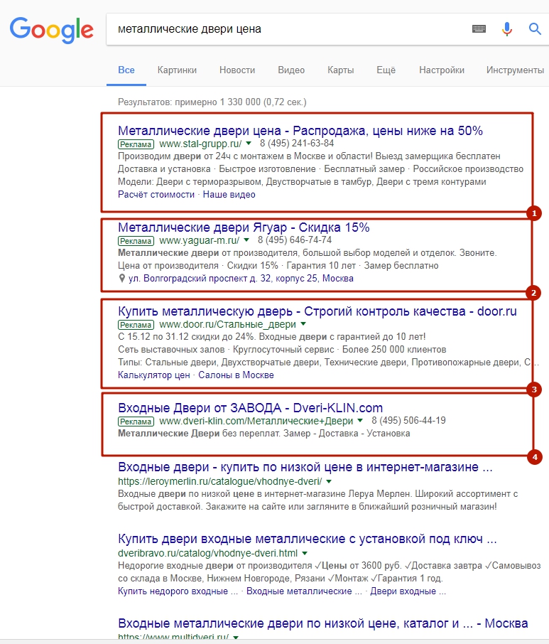Screen dimensions: 549x644
Task: Select the Все tab
Action: [126, 70]
